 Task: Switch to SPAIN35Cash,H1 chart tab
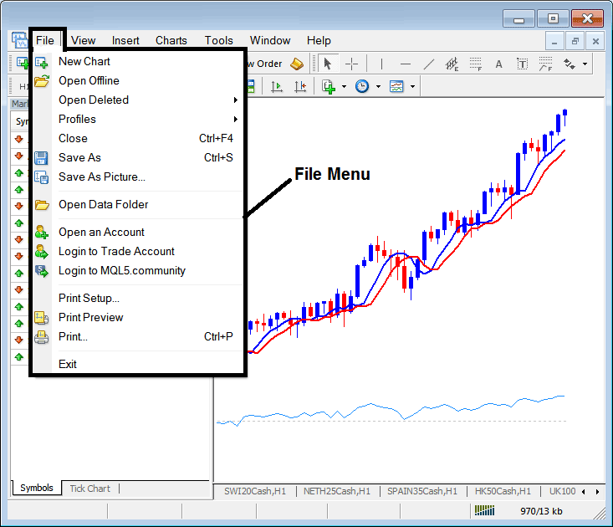point(422,491)
